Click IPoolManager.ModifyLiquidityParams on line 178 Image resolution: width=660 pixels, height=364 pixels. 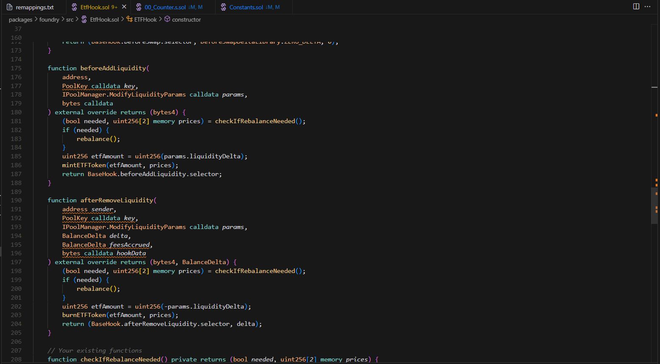pyautogui.click(x=124, y=94)
